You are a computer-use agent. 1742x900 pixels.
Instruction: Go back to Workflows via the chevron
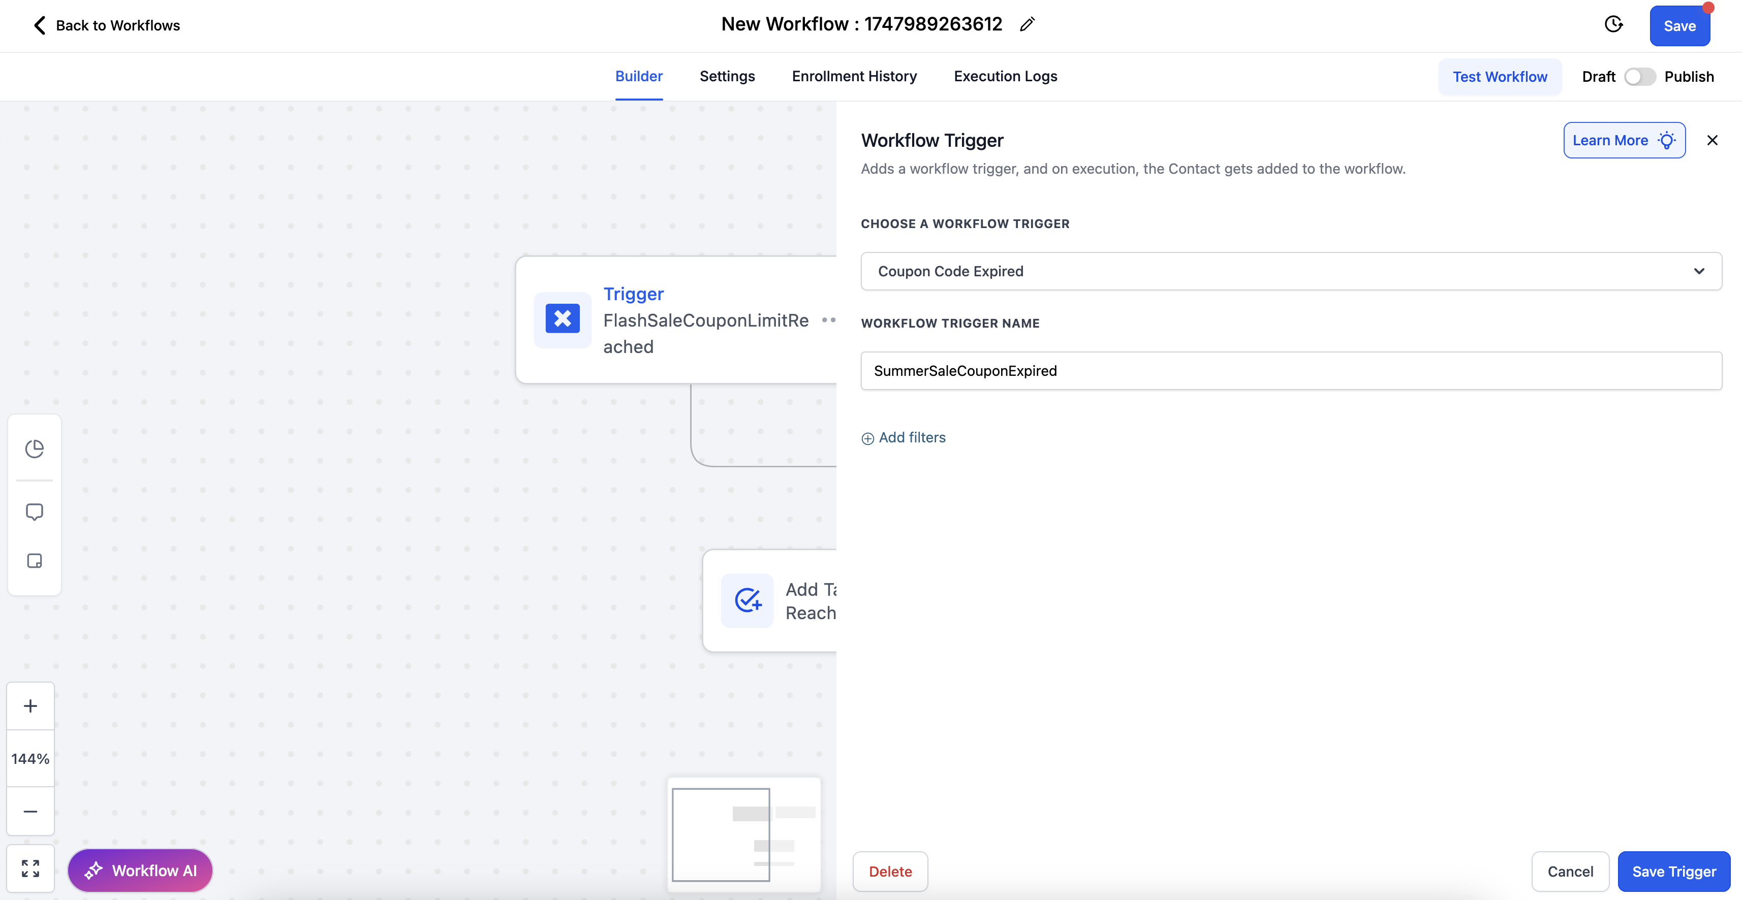[39, 26]
